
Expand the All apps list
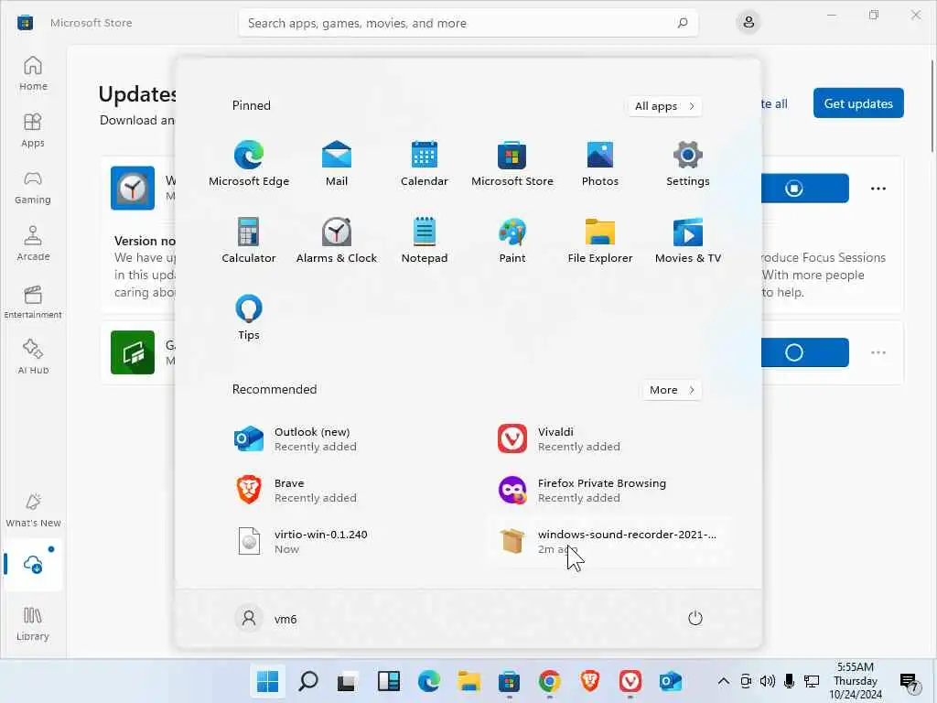pos(664,106)
